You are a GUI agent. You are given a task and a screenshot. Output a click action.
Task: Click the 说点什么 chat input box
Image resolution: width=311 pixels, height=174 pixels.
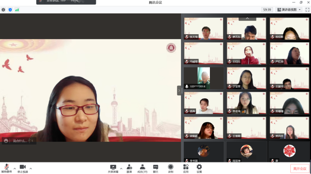(x=19, y=141)
